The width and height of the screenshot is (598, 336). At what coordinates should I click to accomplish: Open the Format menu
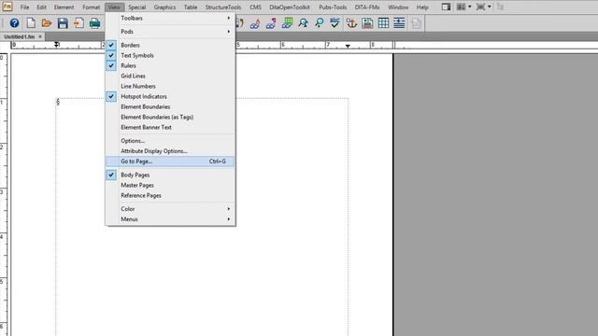tap(92, 7)
